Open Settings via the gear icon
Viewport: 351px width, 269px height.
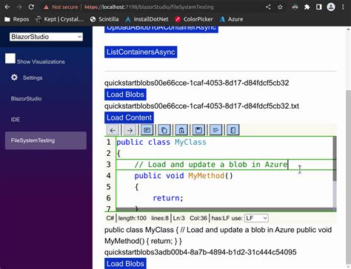[14, 78]
